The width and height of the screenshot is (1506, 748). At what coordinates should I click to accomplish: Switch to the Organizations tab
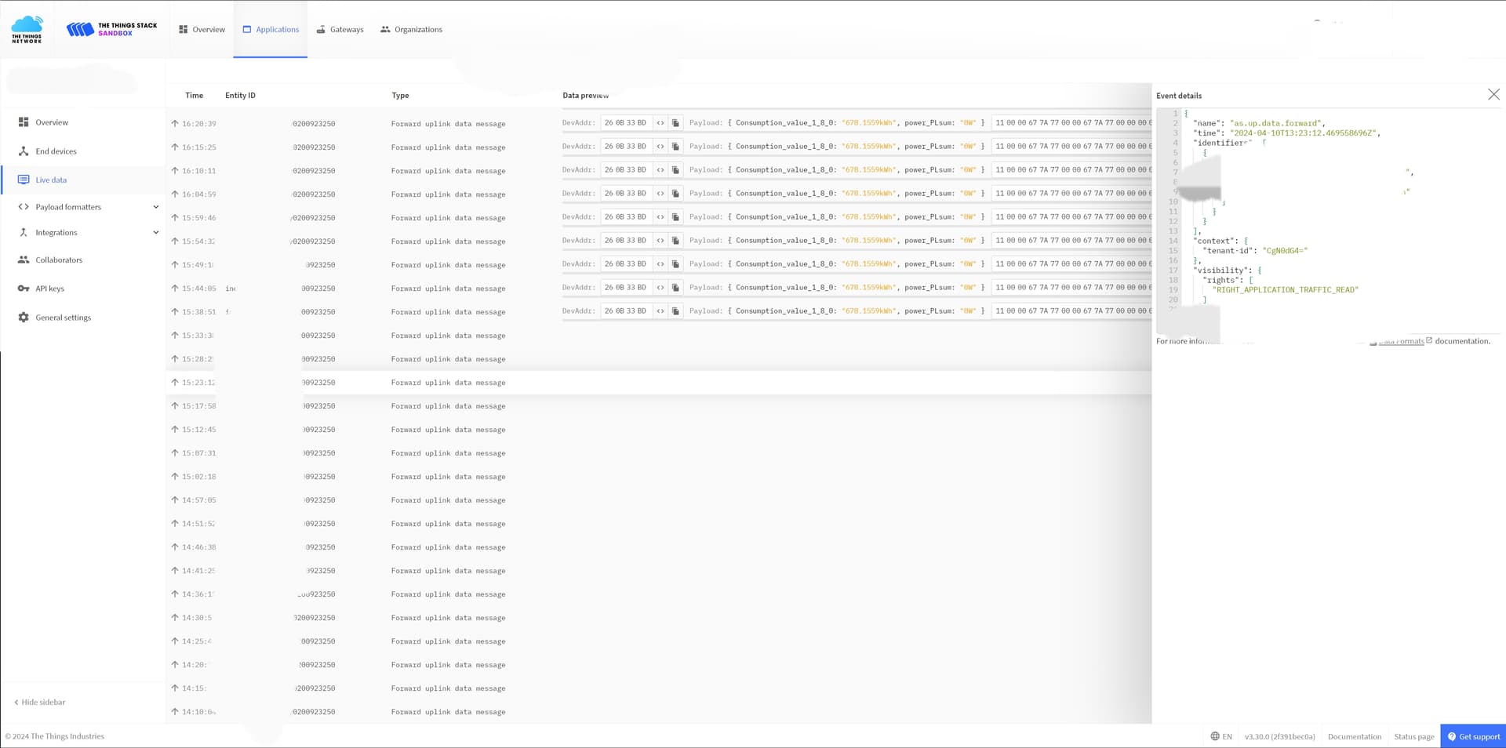(411, 30)
